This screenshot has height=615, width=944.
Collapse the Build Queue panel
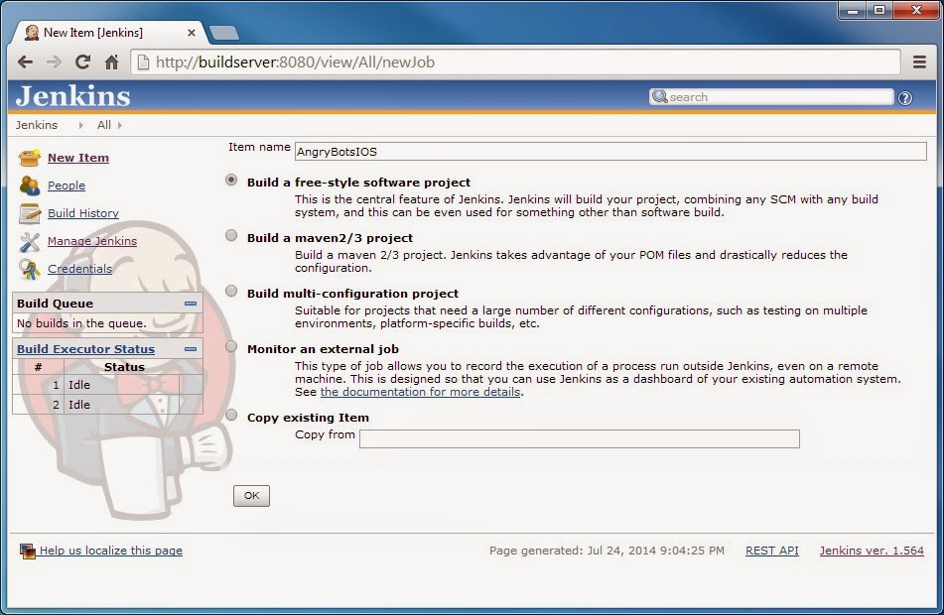tap(191, 304)
